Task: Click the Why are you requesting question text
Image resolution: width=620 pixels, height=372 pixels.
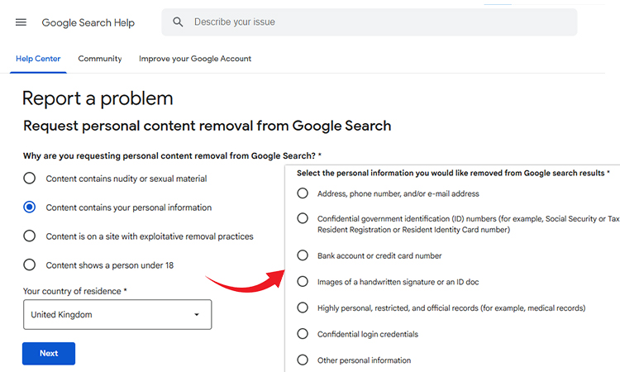Action: pyautogui.click(x=172, y=155)
